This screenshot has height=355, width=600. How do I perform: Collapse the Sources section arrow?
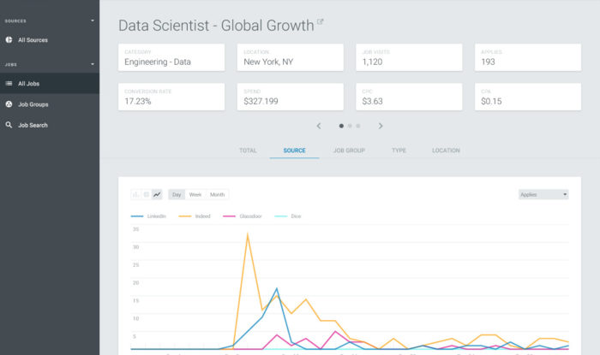(x=93, y=21)
